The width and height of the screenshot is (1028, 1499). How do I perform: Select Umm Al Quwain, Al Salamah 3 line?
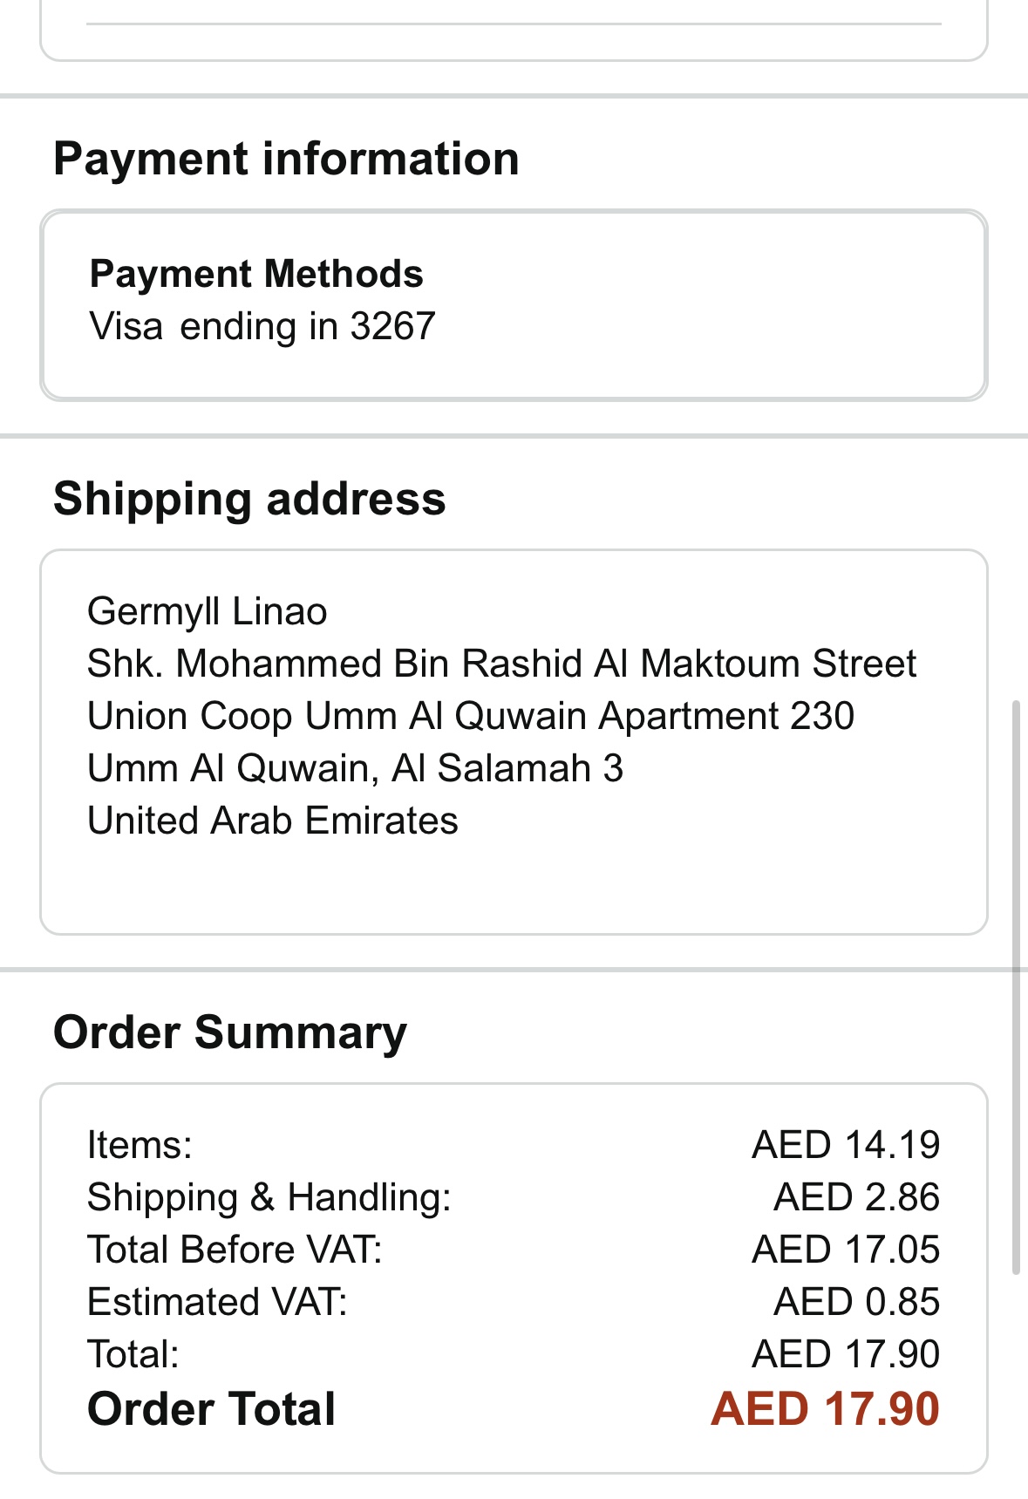click(356, 768)
